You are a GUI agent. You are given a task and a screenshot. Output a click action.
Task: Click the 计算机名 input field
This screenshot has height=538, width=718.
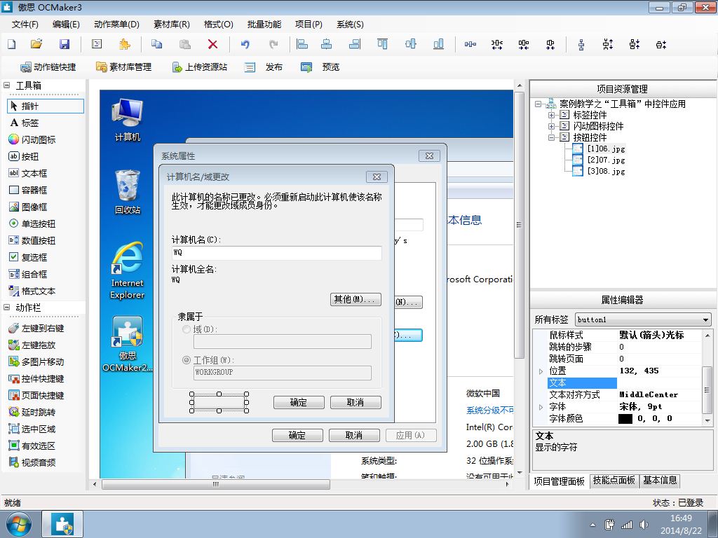[276, 252]
